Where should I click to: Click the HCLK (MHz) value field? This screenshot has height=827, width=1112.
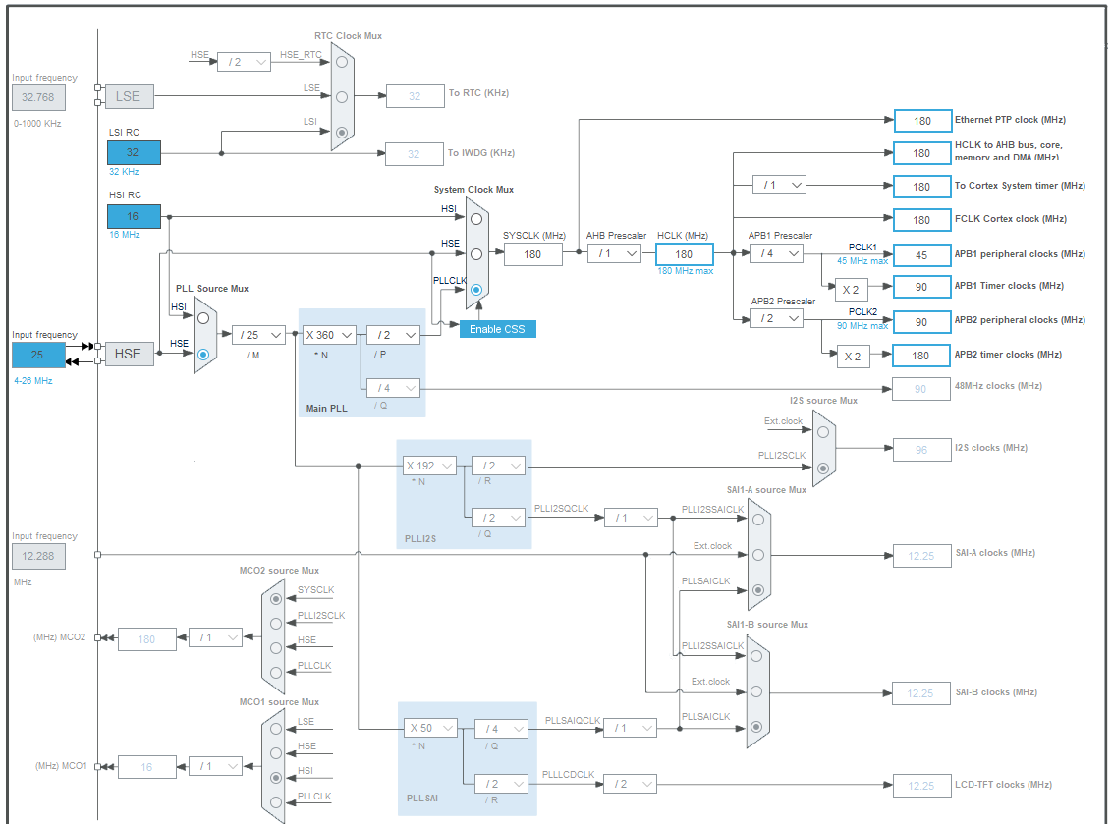point(685,254)
